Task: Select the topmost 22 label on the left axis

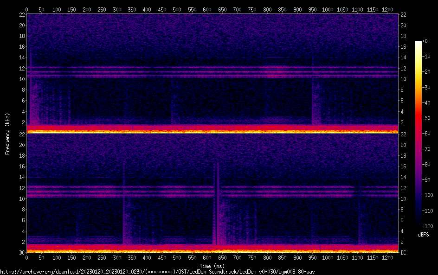Action: 21,14
